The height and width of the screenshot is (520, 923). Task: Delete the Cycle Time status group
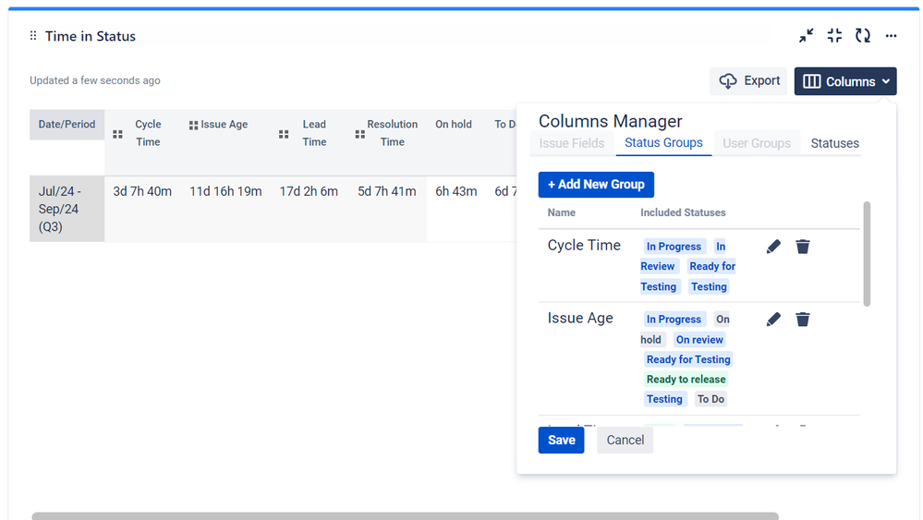(x=803, y=247)
